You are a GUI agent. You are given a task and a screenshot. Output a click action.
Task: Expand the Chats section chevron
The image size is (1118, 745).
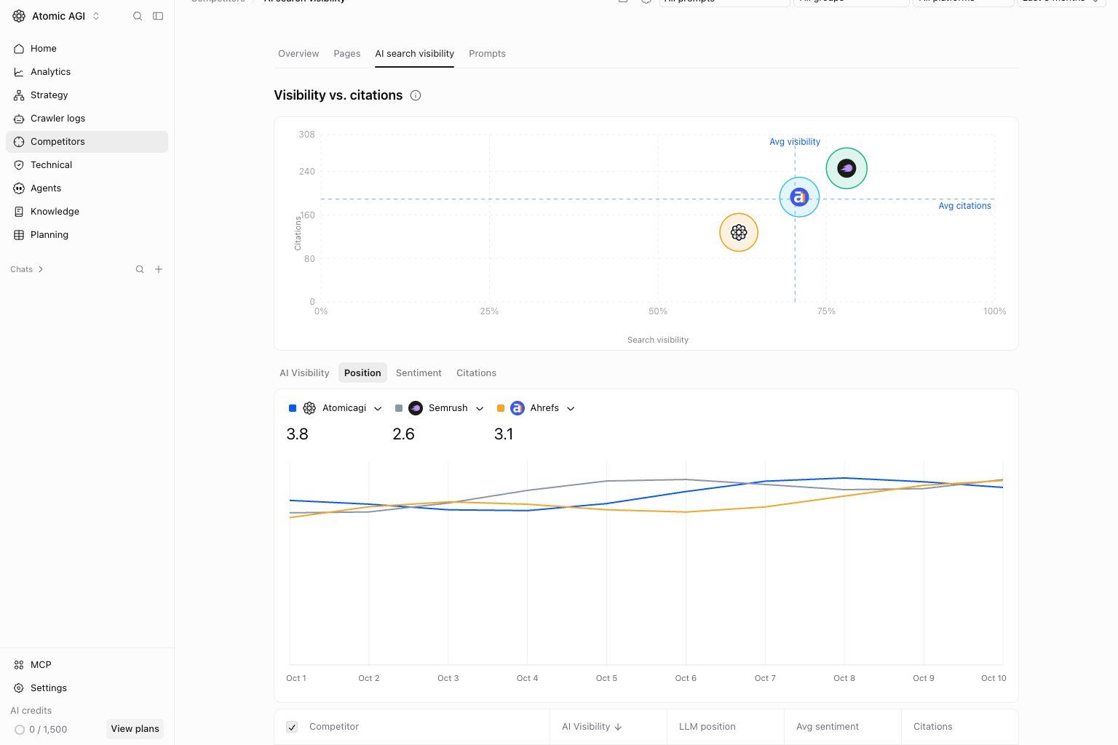[x=41, y=269]
